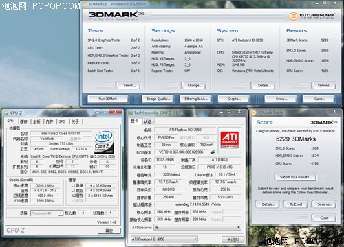Switch to the 内存 tab in CPU-Z
Image resolution: width=344 pixels, height=247 pixels.
pos(50,121)
